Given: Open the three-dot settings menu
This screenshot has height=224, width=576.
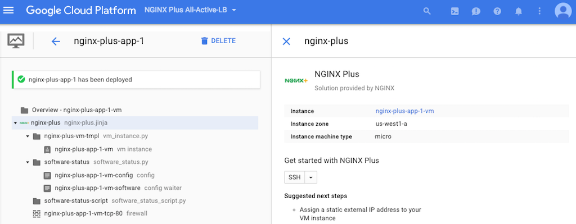Looking at the screenshot, I should click(539, 11).
